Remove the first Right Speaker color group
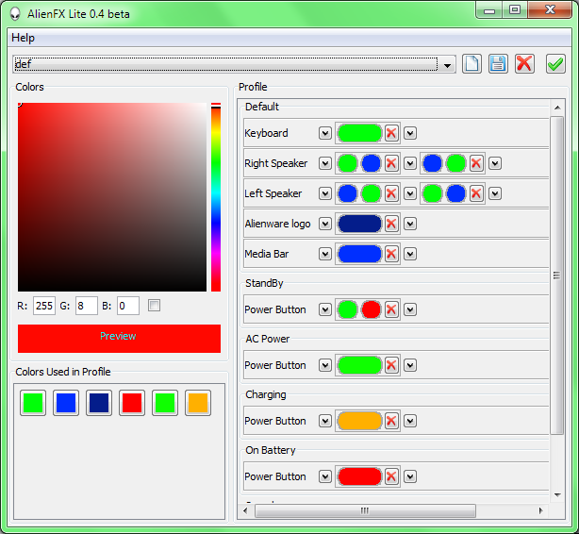This screenshot has width=579, height=534. (x=391, y=163)
